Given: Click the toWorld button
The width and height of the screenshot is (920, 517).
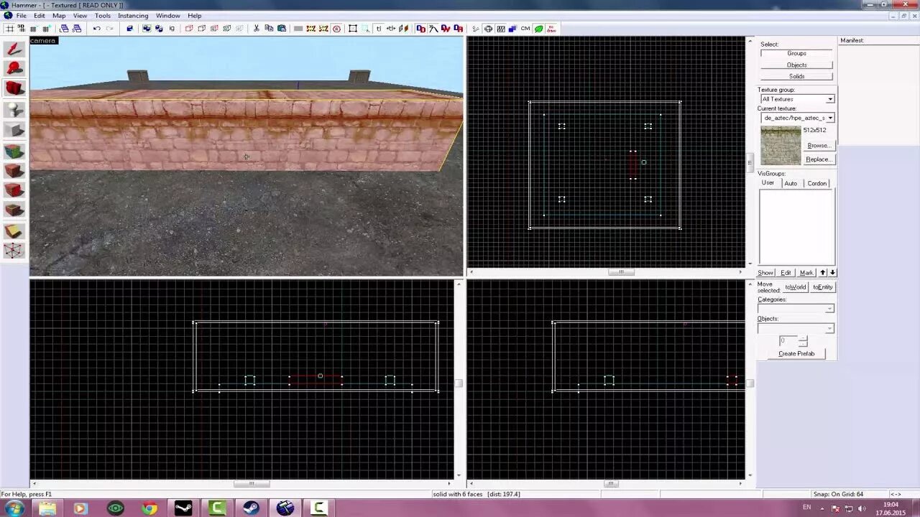Looking at the screenshot, I should coord(796,287).
